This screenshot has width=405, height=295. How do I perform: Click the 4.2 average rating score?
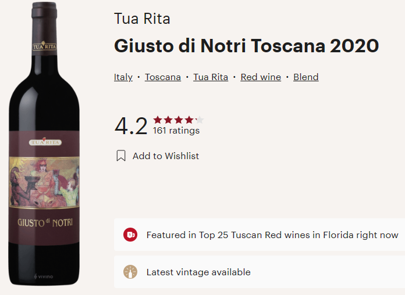[x=131, y=125]
